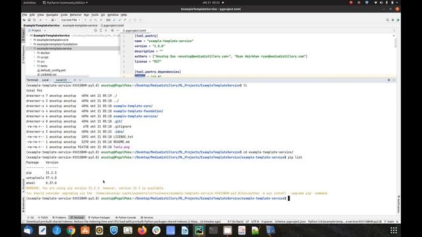Viewport: 422px width, 237px height.
Task: Open the Code menu
Action: pos(64,14)
